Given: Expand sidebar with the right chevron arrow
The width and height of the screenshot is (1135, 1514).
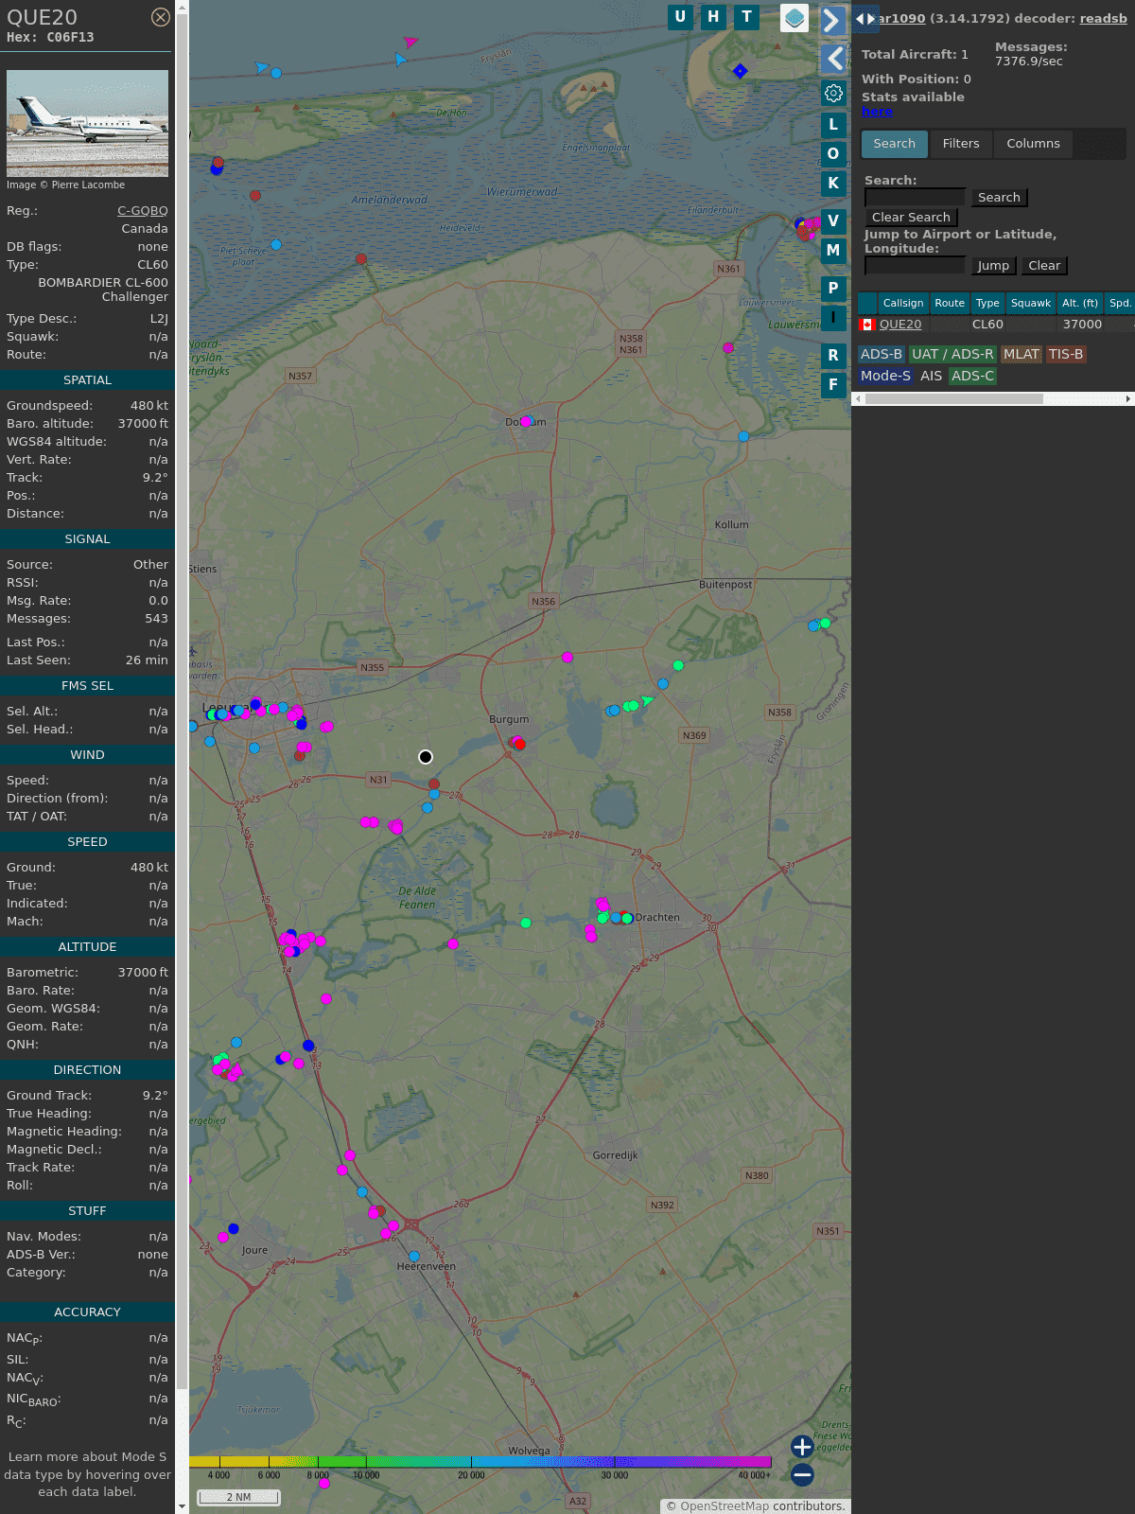Looking at the screenshot, I should click(832, 21).
